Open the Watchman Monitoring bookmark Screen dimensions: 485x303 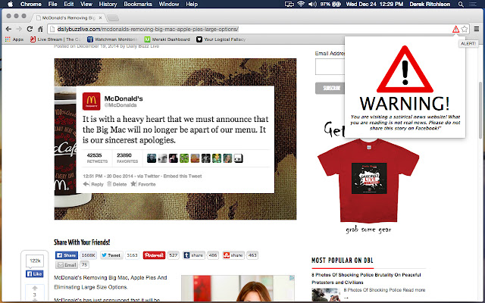click(112, 39)
